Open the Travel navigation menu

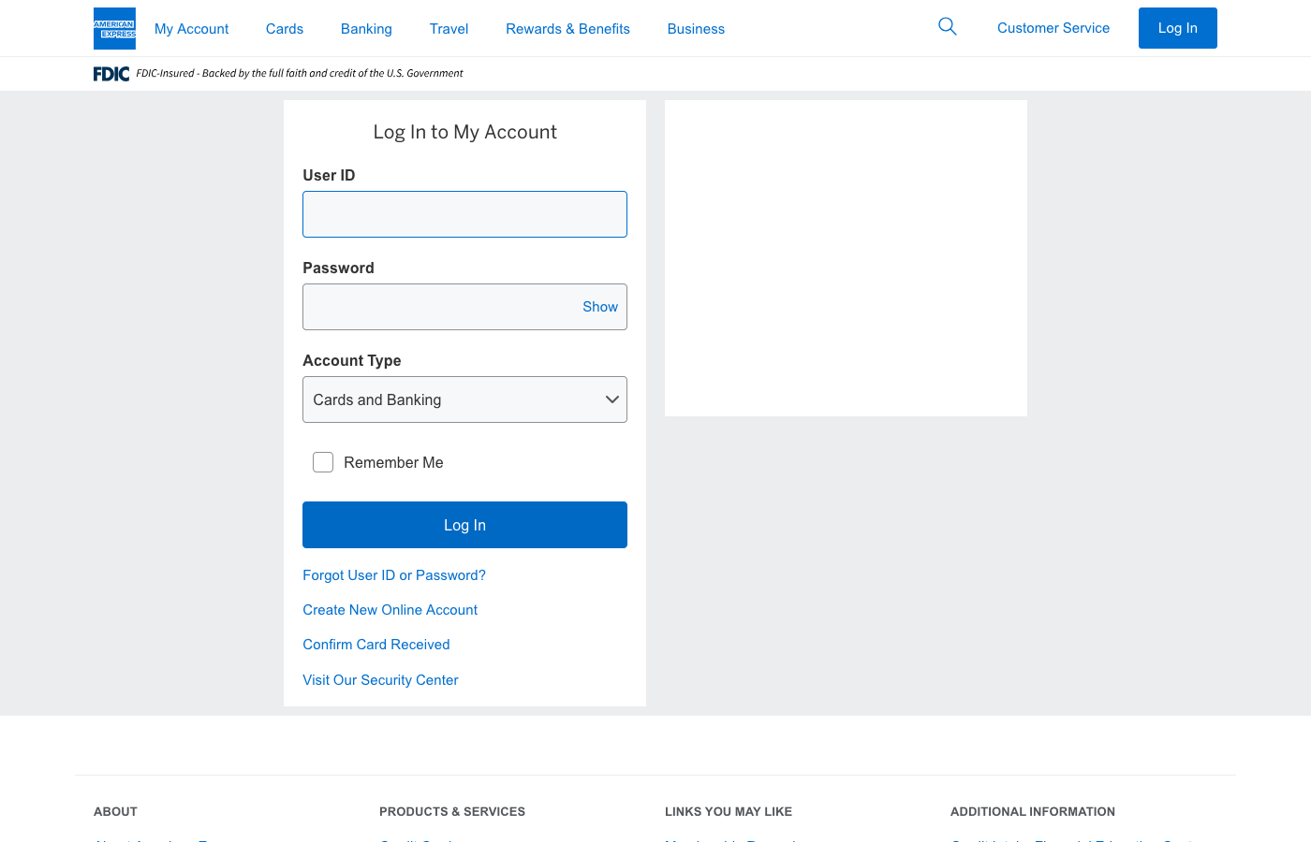(449, 29)
